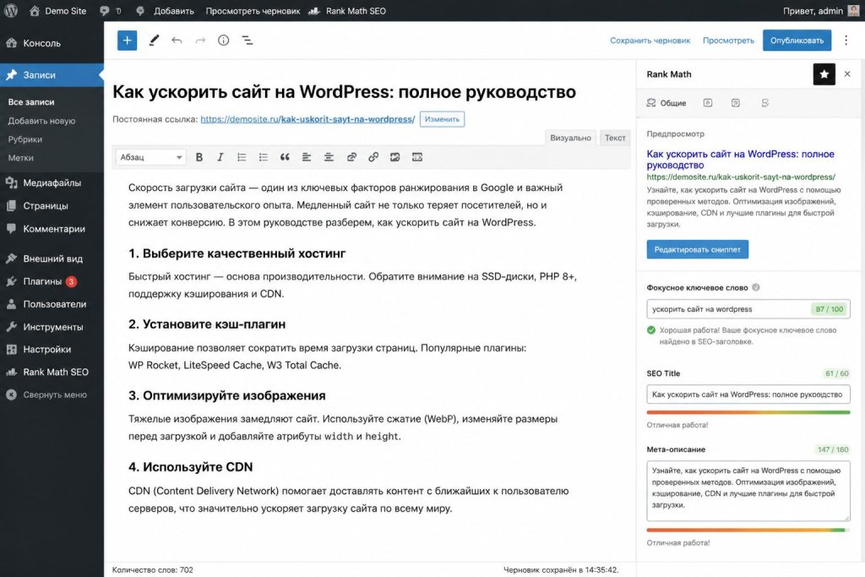
Task: Open the list view outline icon
Action: 248,41
